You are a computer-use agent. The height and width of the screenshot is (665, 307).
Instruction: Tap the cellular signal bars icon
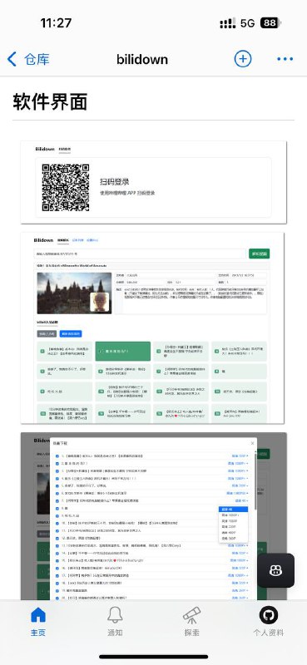228,23
